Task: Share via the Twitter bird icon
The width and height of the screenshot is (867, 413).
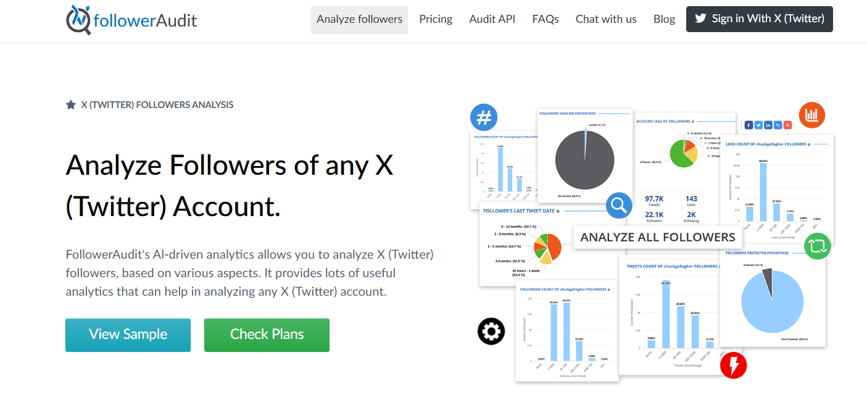Action: 758,125
